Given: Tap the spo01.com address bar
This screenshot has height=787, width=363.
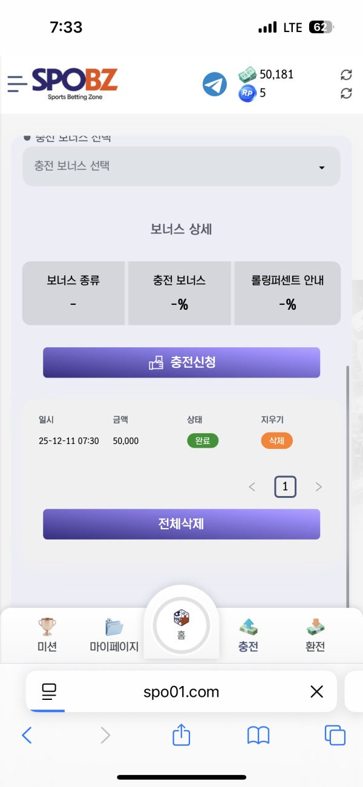Looking at the screenshot, I should [x=181, y=691].
